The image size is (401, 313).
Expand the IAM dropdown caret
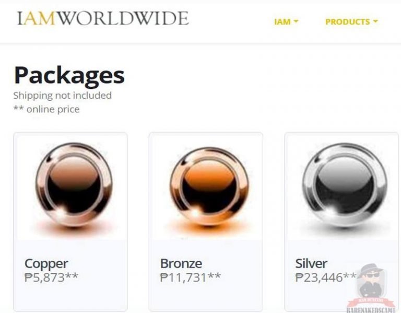[296, 21]
